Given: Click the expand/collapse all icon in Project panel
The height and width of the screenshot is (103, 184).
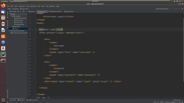Looking at the screenshot, I should pos(21,11).
